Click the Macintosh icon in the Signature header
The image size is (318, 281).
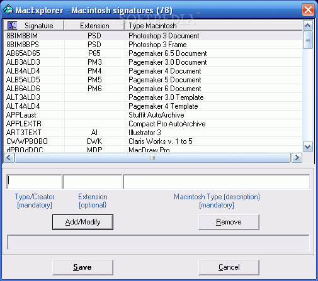click(x=12, y=26)
